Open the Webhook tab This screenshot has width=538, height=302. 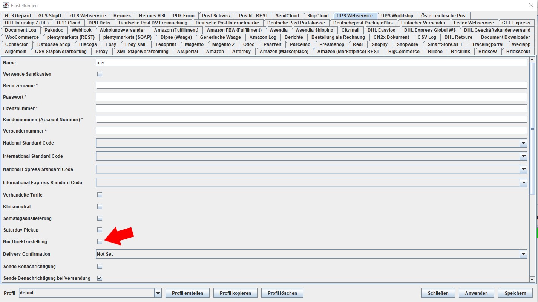pyautogui.click(x=81, y=30)
